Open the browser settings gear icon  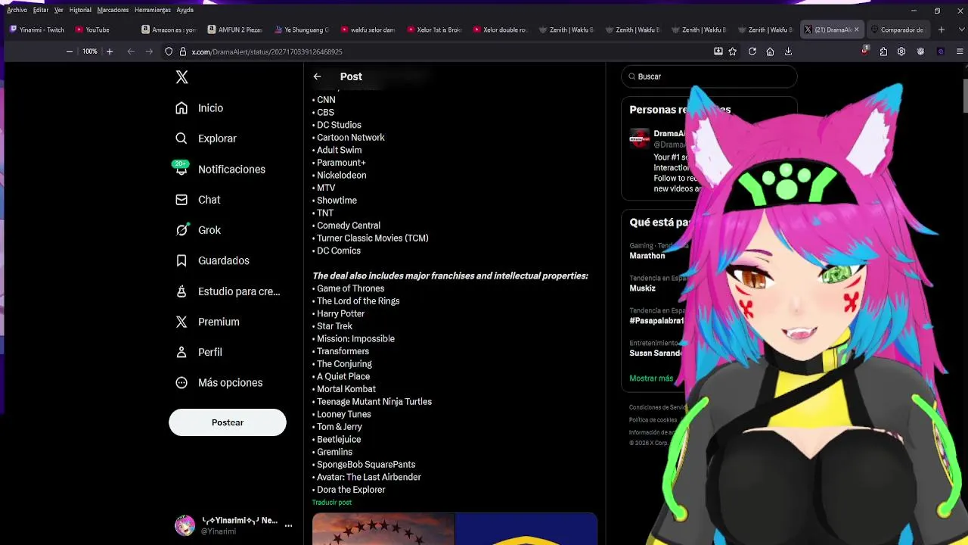click(901, 51)
